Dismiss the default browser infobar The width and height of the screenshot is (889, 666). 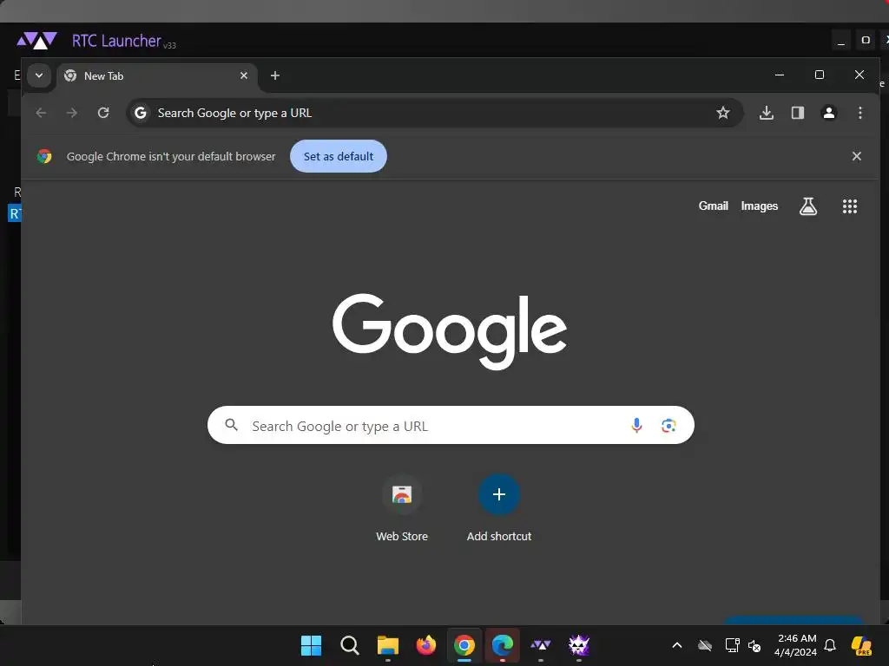point(857,156)
